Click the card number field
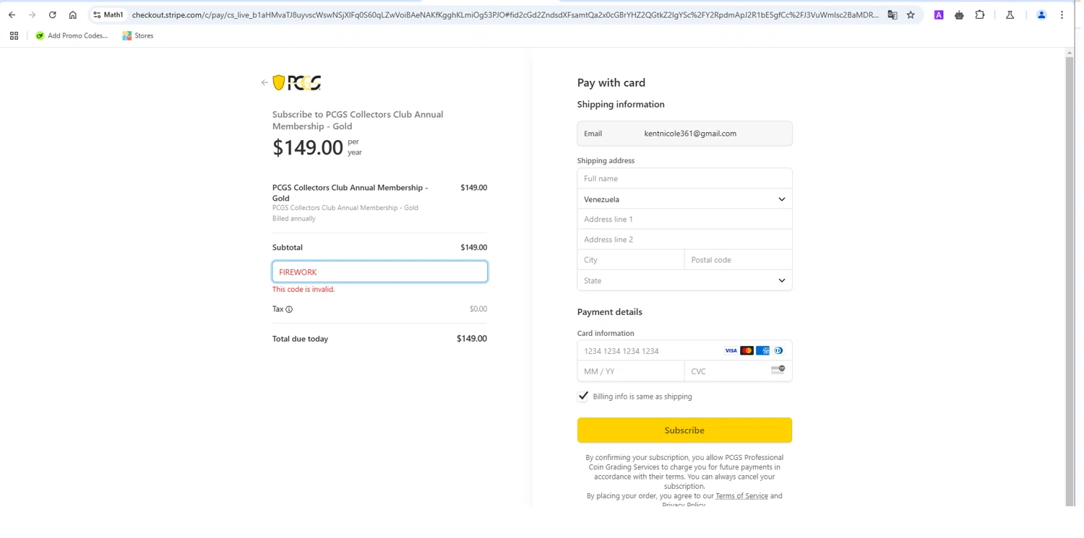This screenshot has height=538, width=1084. pos(684,351)
